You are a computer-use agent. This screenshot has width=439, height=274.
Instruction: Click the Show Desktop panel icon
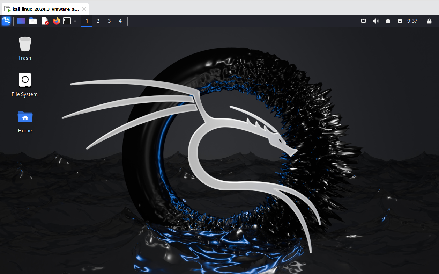pyautogui.click(x=21, y=21)
